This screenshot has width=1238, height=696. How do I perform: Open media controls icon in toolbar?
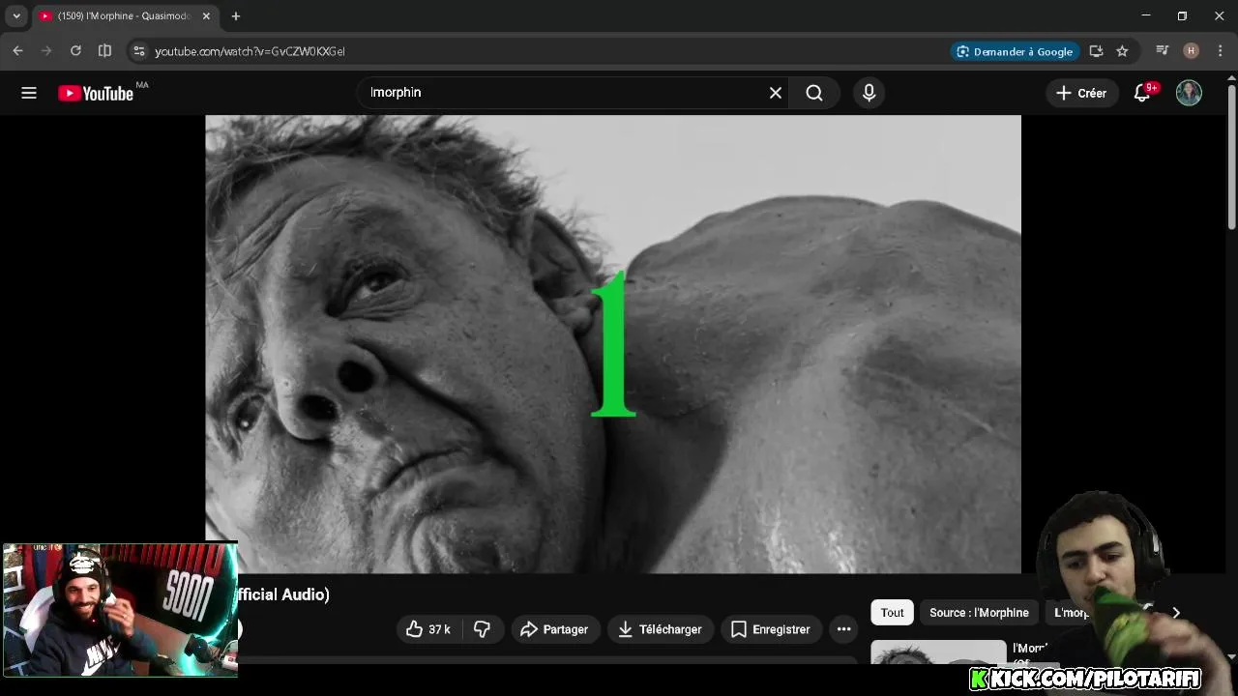(x=1163, y=51)
